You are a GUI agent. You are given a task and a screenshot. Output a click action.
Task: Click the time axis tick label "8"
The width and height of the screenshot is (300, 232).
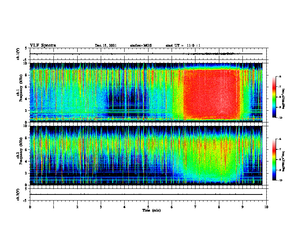pyautogui.click(x=219, y=207)
